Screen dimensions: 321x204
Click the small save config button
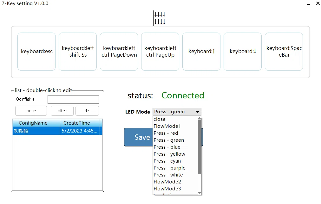[31, 111]
